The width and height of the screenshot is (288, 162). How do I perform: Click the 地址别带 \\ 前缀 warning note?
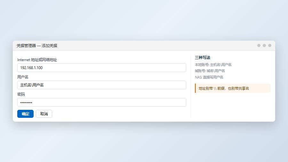(x=233, y=88)
